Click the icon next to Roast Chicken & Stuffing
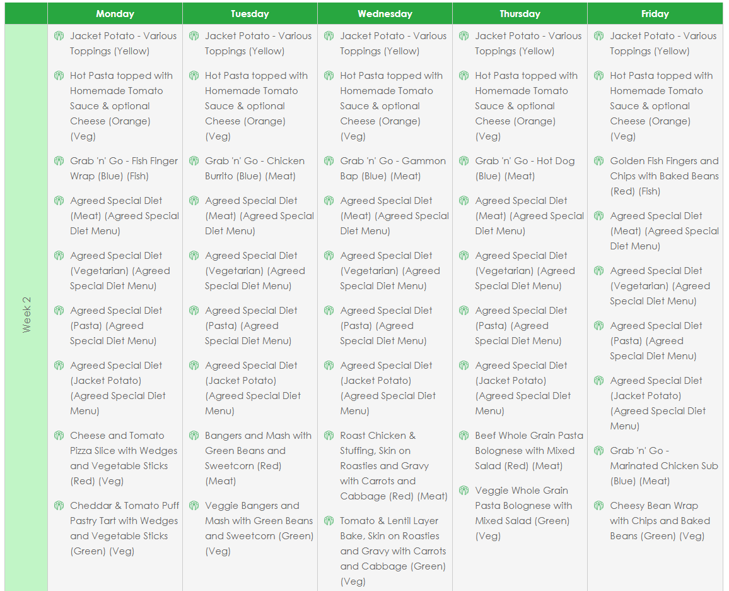 (x=329, y=436)
